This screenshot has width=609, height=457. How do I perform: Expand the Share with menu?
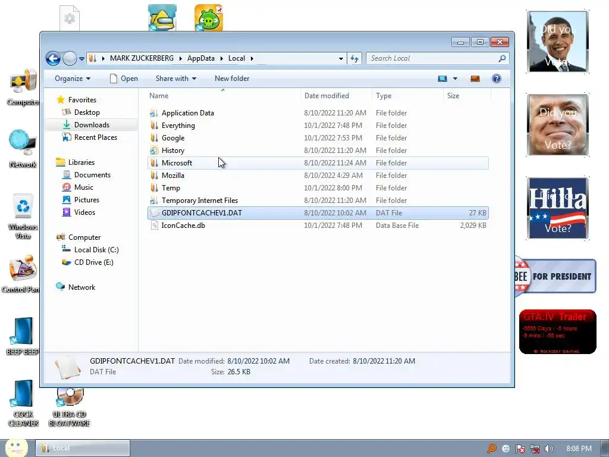(x=176, y=79)
